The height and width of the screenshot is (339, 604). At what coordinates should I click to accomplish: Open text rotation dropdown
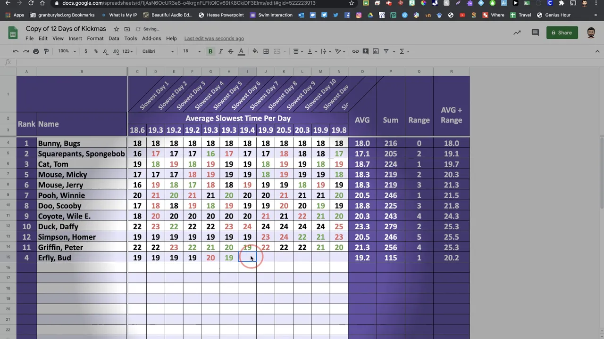click(339, 51)
